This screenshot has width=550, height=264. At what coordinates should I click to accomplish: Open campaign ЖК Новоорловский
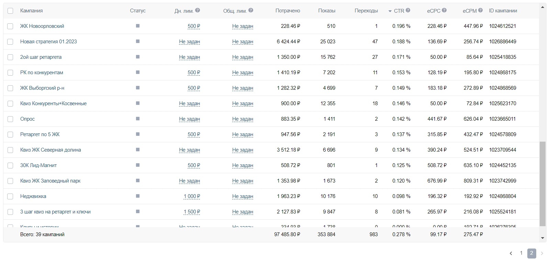[x=42, y=26]
